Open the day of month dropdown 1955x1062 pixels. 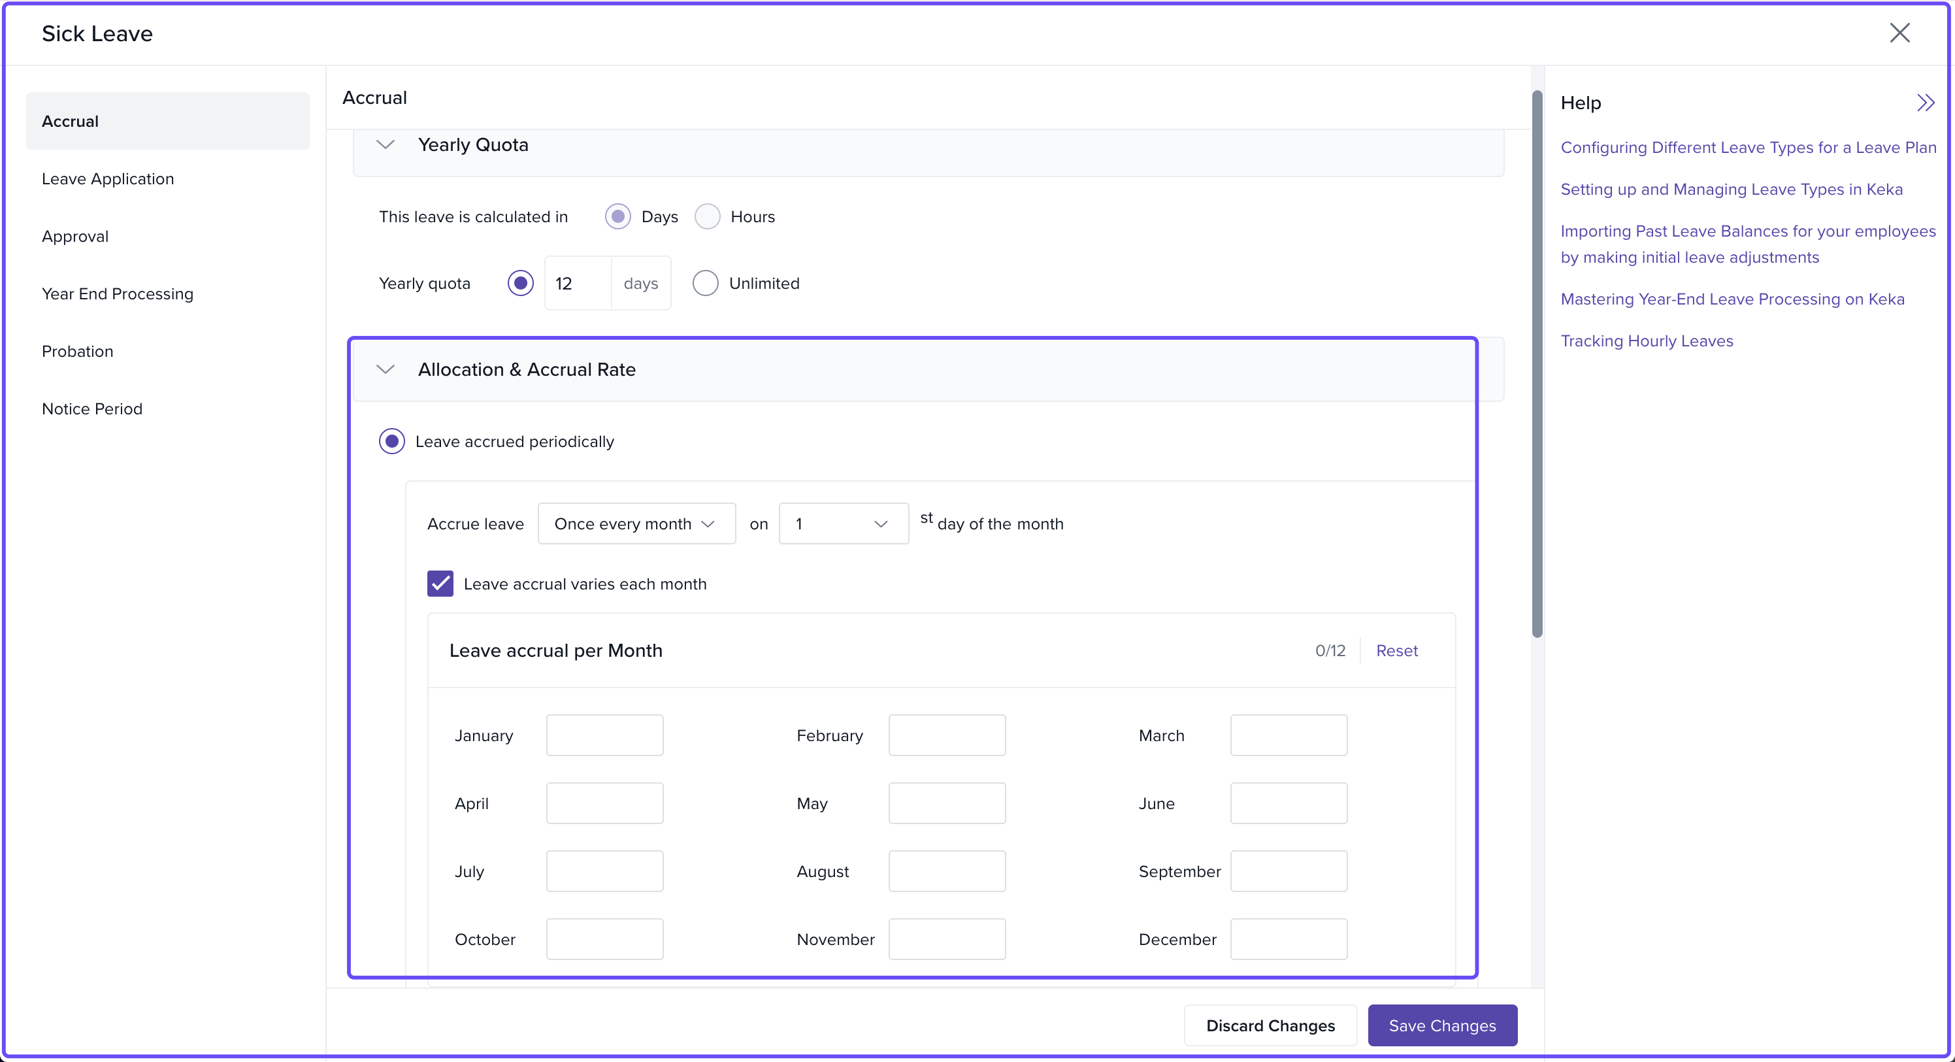[x=842, y=523]
